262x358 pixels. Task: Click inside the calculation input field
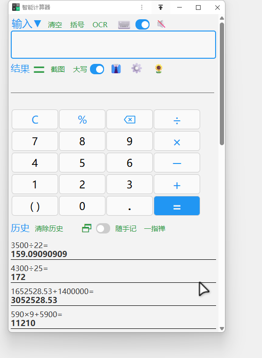tap(113, 45)
